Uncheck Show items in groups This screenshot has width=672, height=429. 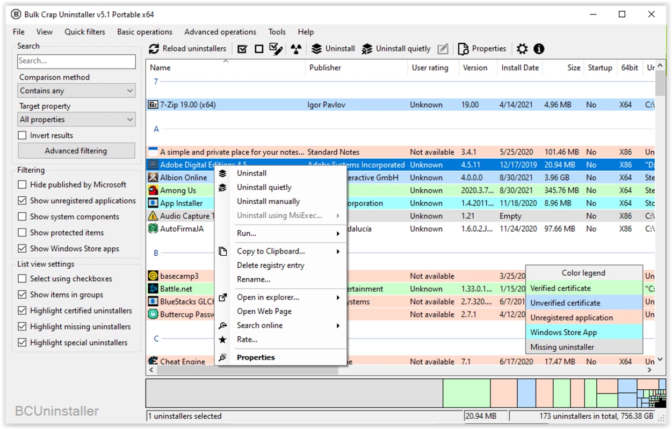click(x=22, y=294)
